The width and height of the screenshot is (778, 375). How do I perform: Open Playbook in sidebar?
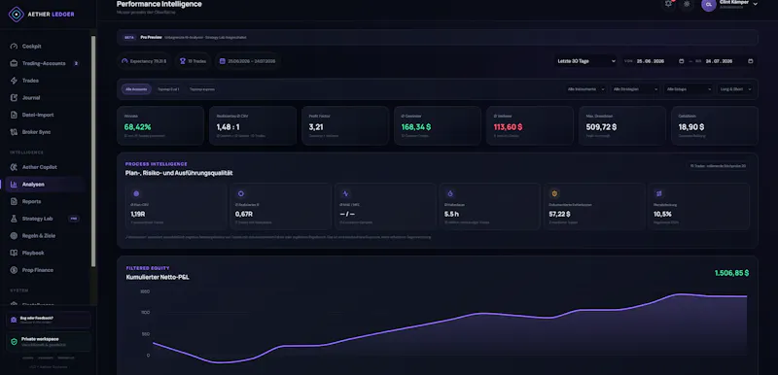tap(46, 253)
